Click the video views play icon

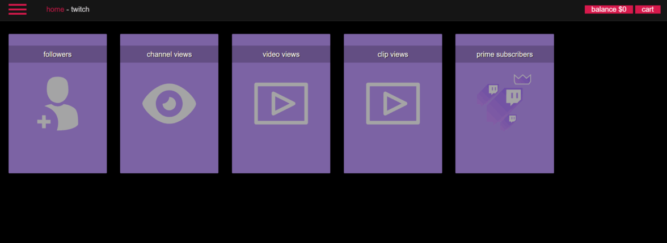point(281,104)
